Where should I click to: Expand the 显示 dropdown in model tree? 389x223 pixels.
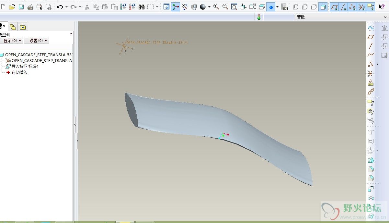tap(12, 41)
